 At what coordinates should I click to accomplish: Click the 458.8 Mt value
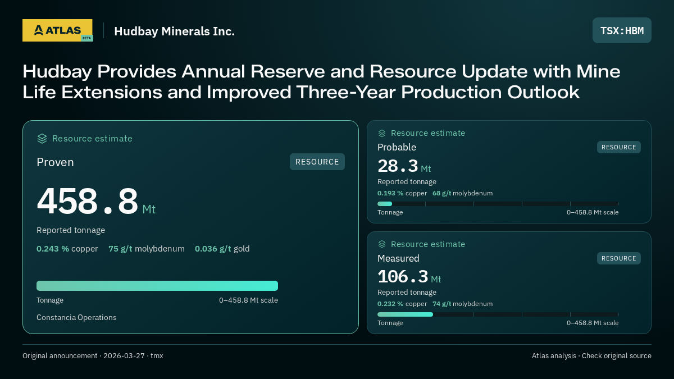(x=96, y=202)
